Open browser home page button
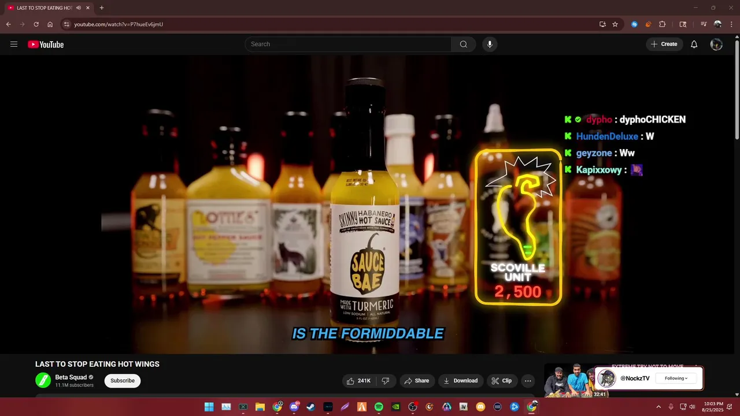This screenshot has height=416, width=740. pos(50,24)
